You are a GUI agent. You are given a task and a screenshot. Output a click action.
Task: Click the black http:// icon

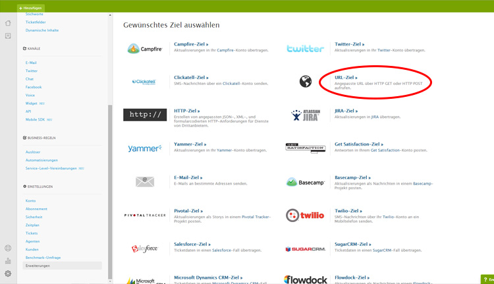(x=145, y=115)
